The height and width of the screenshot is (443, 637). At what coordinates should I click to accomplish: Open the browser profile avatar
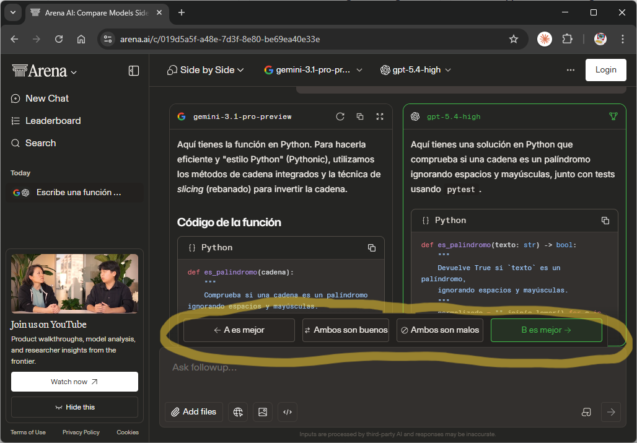pyautogui.click(x=600, y=39)
